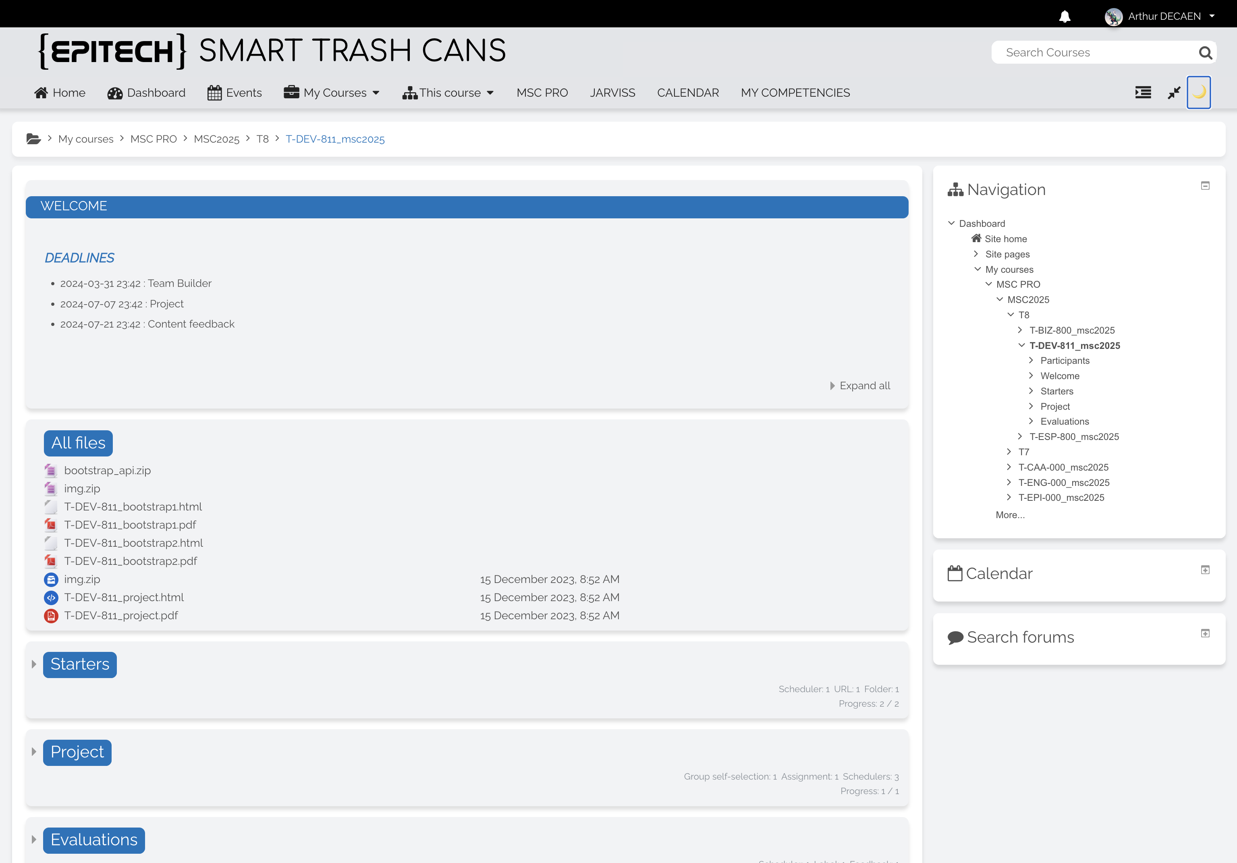Image resolution: width=1237 pixels, height=863 pixels.
Task: Expand T7 in the navigation tree
Action: pyautogui.click(x=1009, y=452)
